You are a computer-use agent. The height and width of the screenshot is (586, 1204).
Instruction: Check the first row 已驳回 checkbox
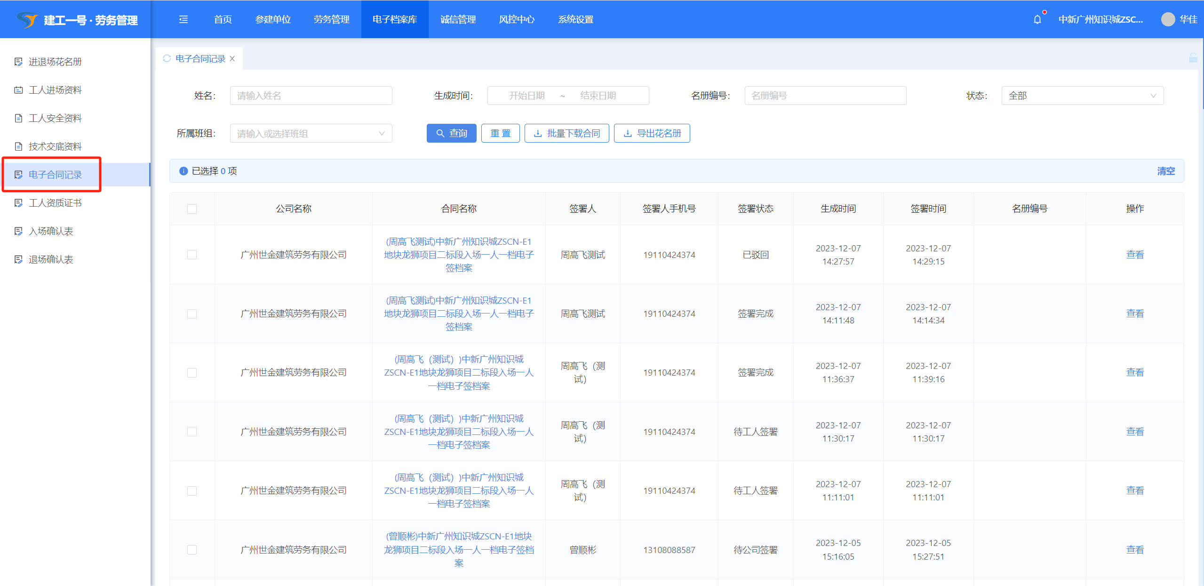pyautogui.click(x=192, y=255)
